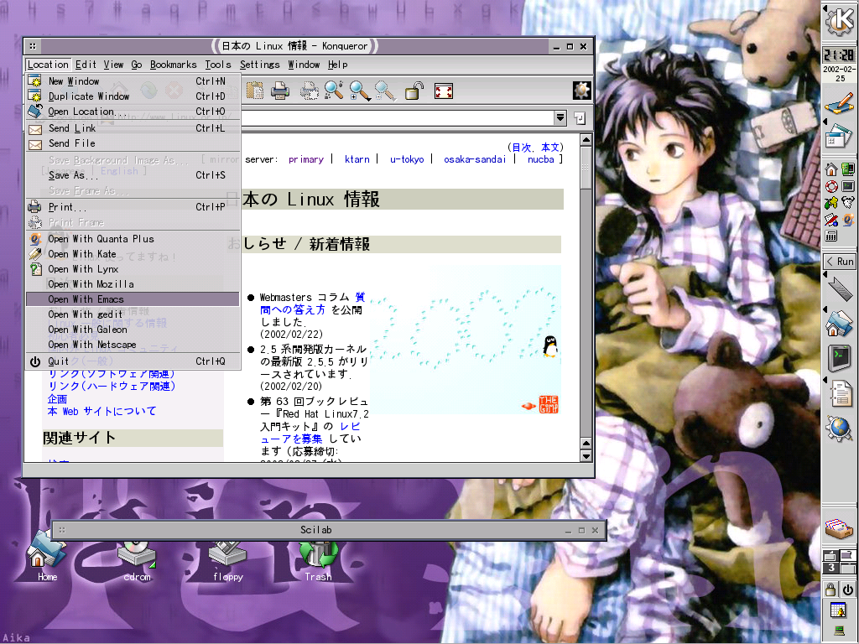This screenshot has width=859, height=644.
Task: Click the go arrow beside location bar
Action: (580, 117)
